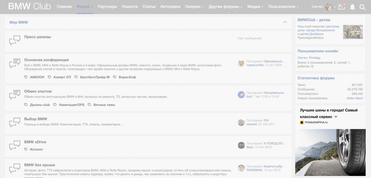This screenshot has height=178, width=371.
Task: Click the BMW без крыши forum chat icon
Action: [15, 168]
